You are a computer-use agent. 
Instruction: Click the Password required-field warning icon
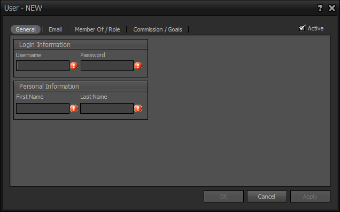(x=138, y=65)
